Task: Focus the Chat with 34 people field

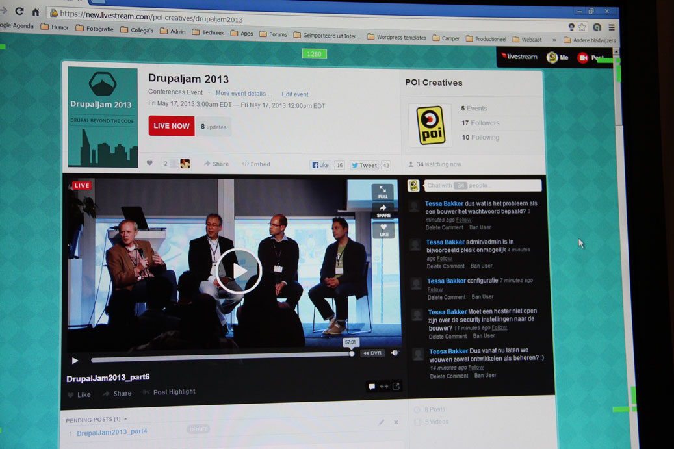Action: pyautogui.click(x=483, y=185)
